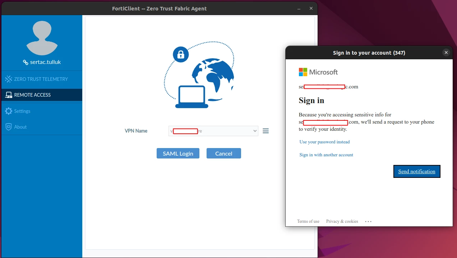Click the Cancel button
Screen dimensions: 457x258
[224, 153]
